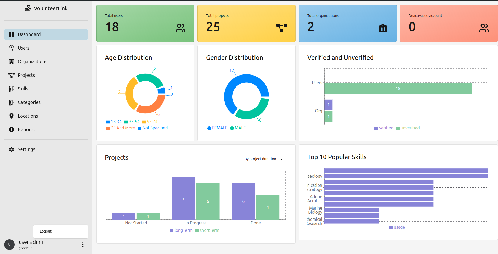
Task: Click the Skills icon in sidebar
Action: [12, 89]
